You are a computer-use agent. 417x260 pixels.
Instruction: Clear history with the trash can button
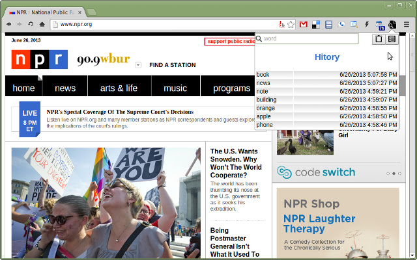coord(379,39)
